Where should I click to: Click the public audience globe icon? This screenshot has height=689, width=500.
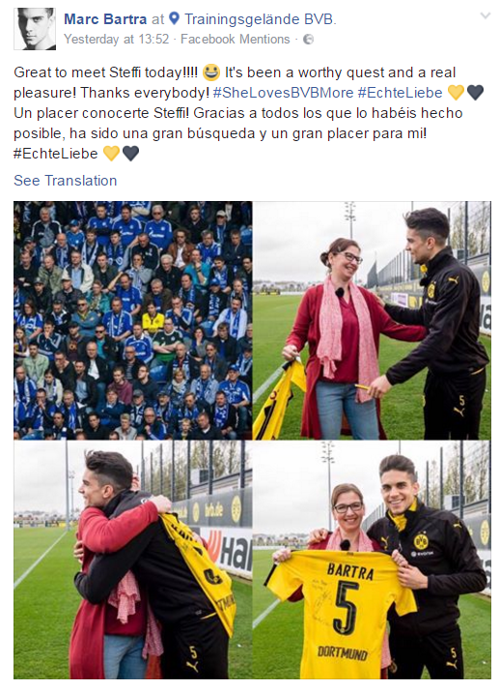[x=309, y=40]
